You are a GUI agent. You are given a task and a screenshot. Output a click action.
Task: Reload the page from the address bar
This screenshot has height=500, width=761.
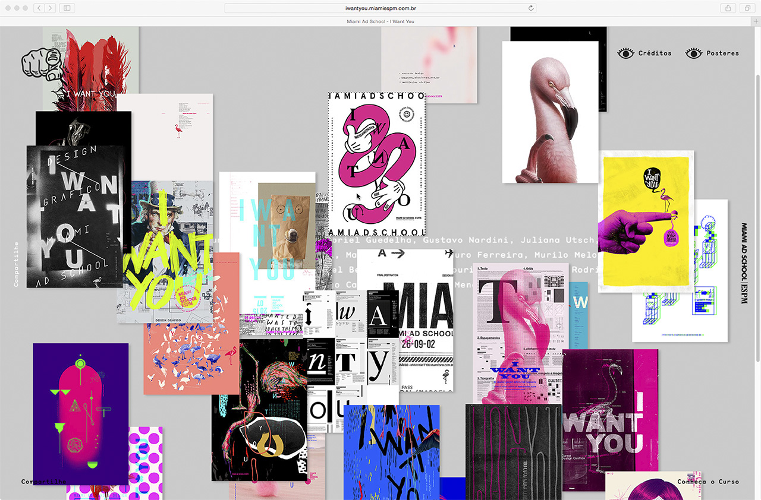[531, 8]
